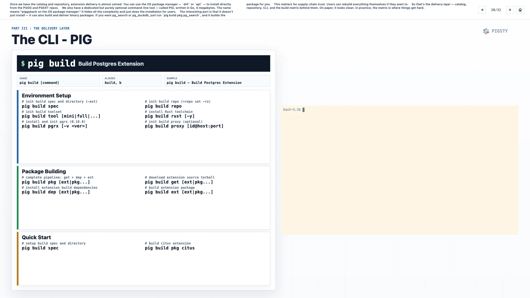Viewport: 530px width, 298px height.
Task: Click command 'pig build pgrx [-v <ver>]'
Action: [x=54, y=126]
